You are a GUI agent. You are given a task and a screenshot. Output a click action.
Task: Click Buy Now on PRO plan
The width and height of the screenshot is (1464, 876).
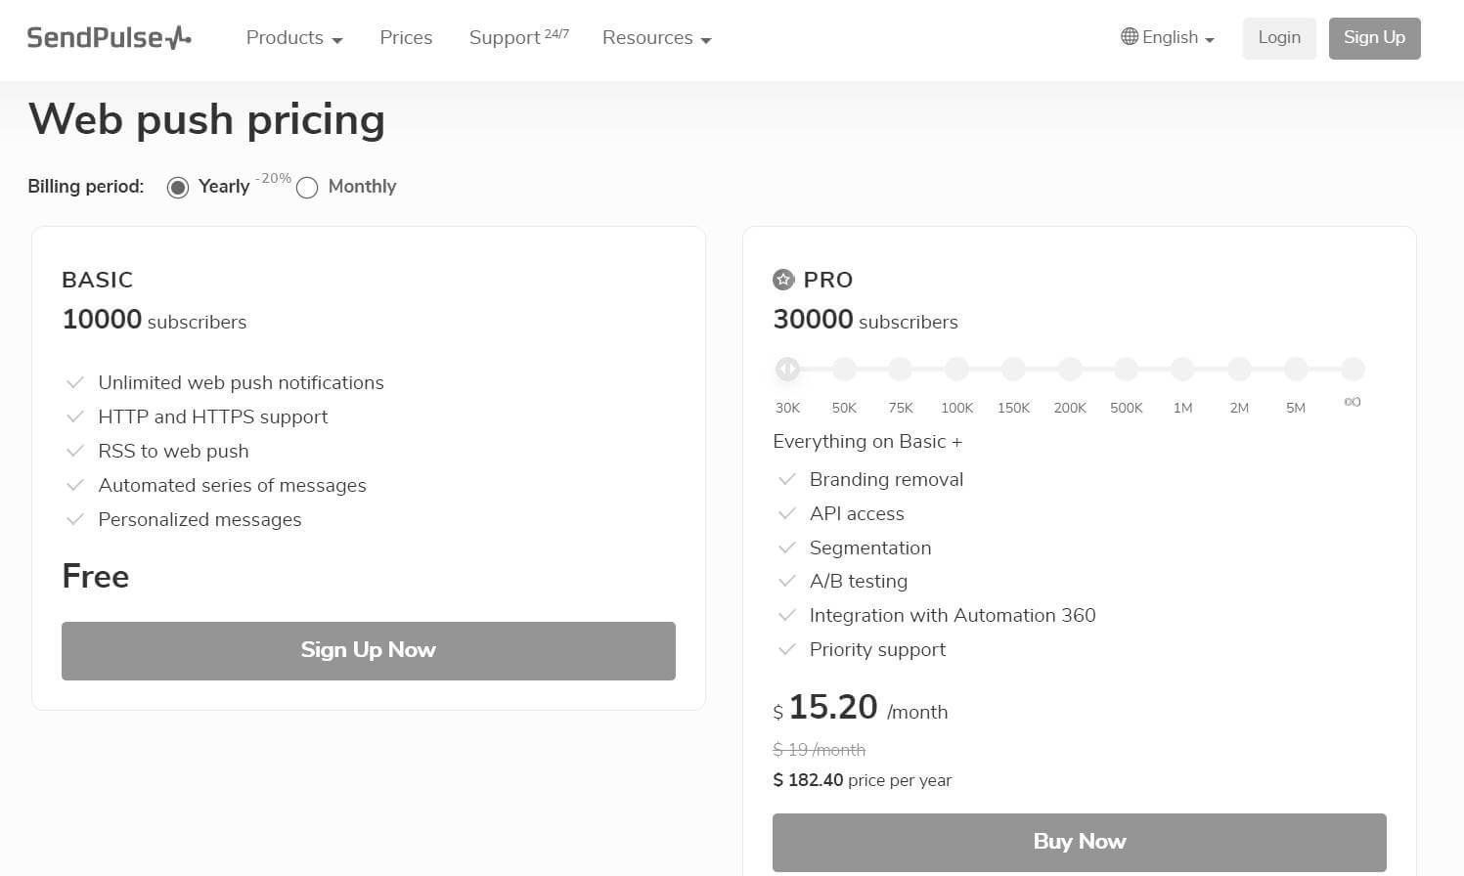tap(1080, 842)
